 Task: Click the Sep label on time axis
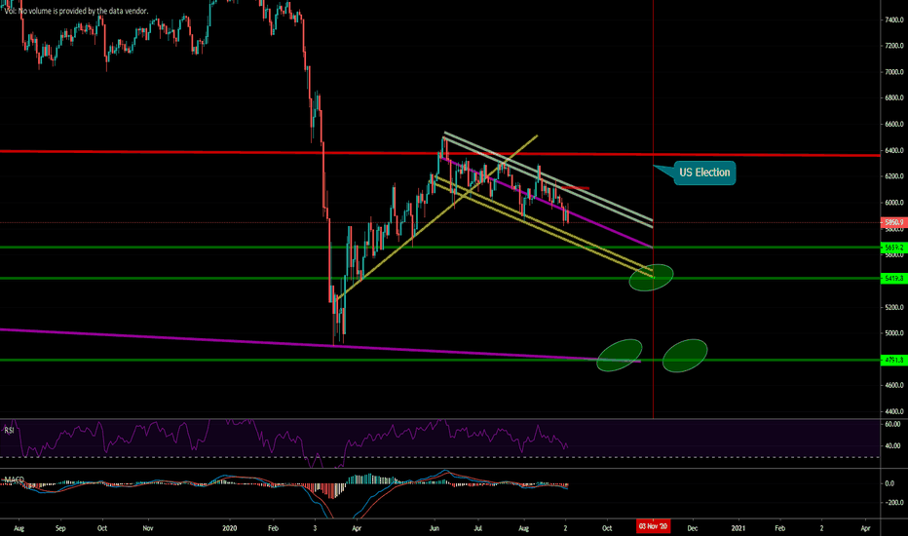60,528
